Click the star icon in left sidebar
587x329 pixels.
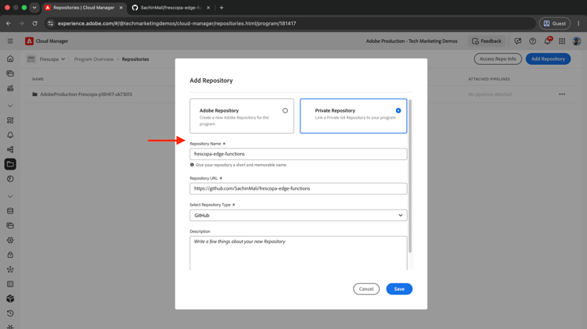10,270
